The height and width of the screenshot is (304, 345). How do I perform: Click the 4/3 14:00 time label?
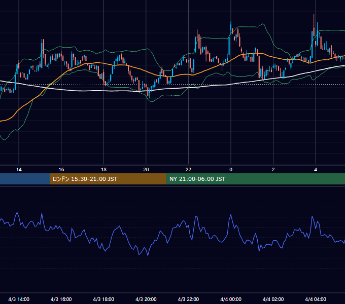click(x=19, y=299)
